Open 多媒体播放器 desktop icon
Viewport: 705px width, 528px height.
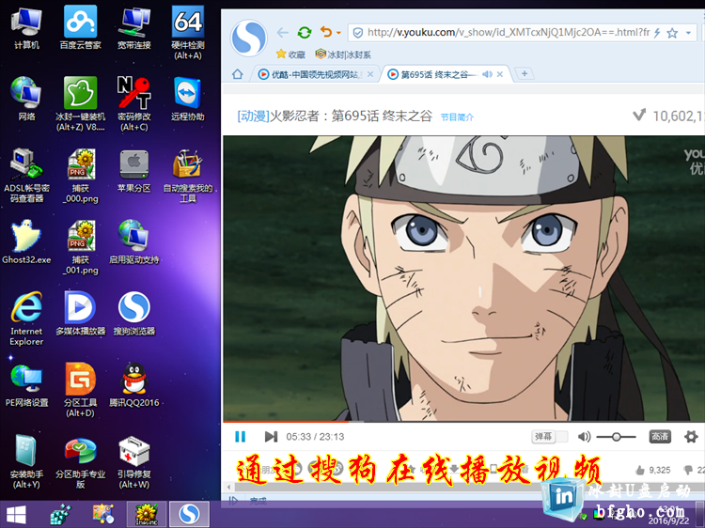click(80, 313)
